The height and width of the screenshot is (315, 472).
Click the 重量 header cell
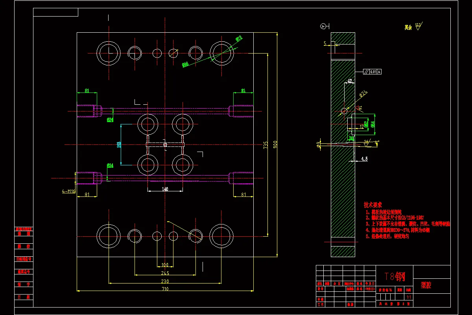pos(400,289)
